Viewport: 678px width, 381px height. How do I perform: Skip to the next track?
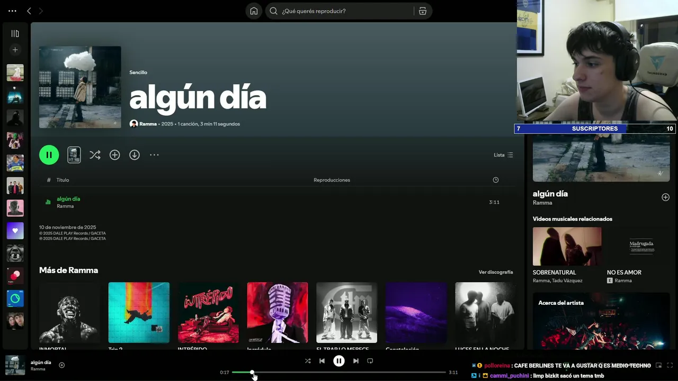click(356, 361)
